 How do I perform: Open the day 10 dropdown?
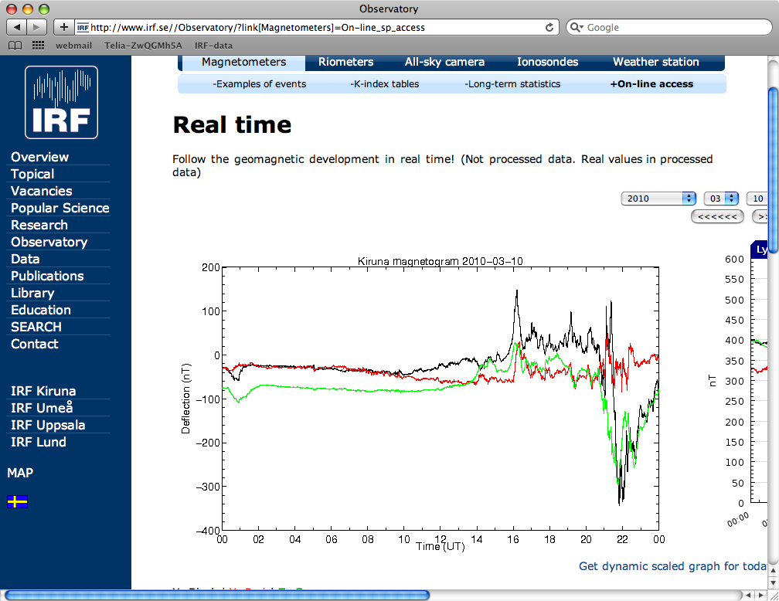[x=757, y=199]
